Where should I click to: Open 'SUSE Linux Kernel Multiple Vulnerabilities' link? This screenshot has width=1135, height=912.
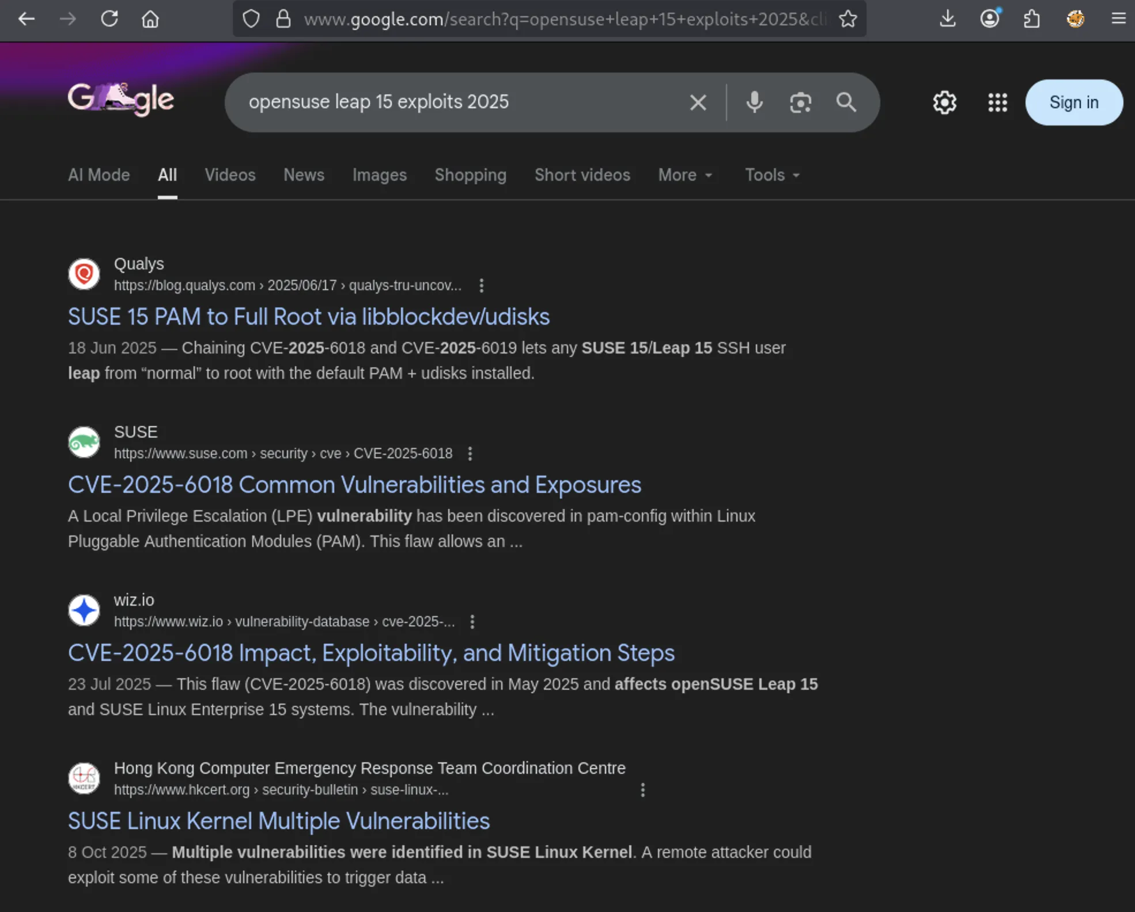279,821
